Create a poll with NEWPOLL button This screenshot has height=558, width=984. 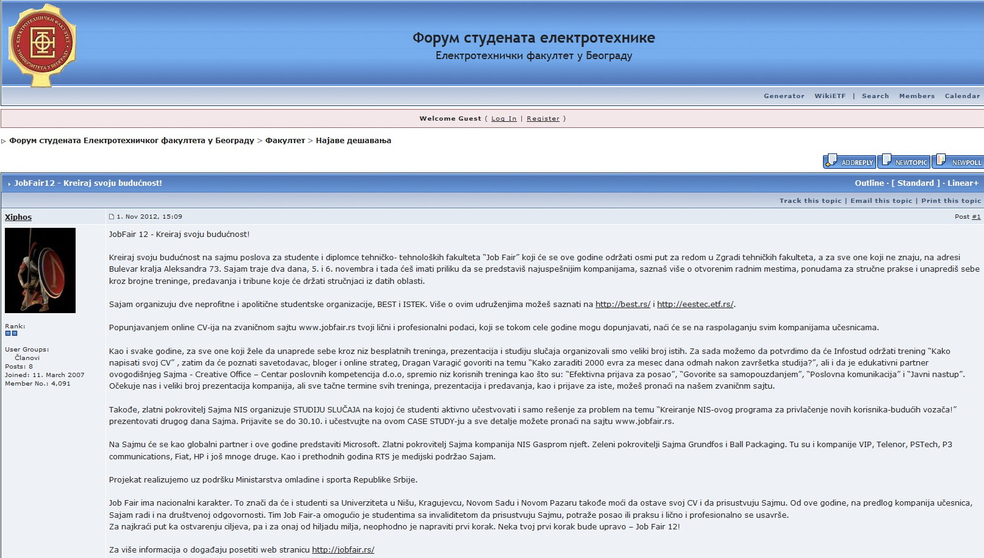pos(958,161)
